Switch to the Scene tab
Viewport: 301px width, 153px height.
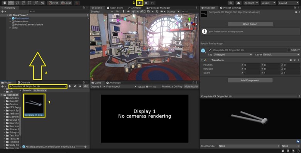pos(96,8)
